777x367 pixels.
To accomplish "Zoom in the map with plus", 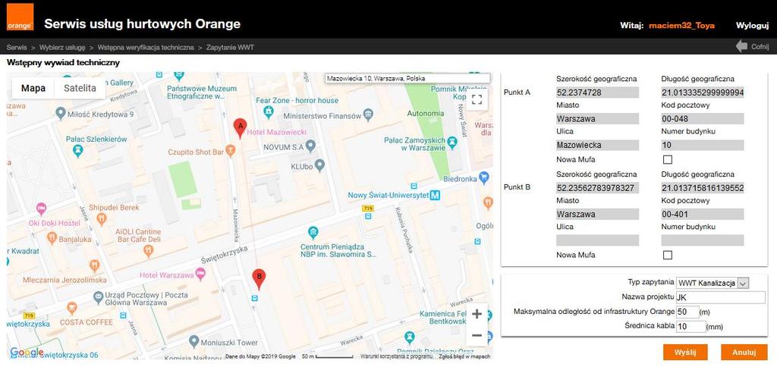I will click(x=477, y=313).
